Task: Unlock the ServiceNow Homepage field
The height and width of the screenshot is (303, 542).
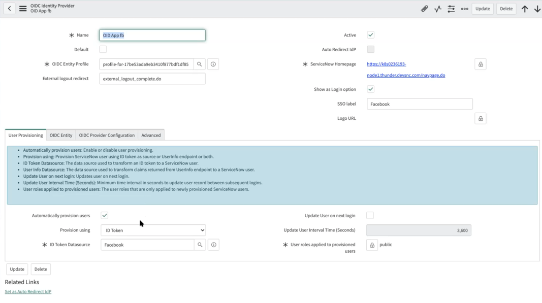Action: coord(481,64)
